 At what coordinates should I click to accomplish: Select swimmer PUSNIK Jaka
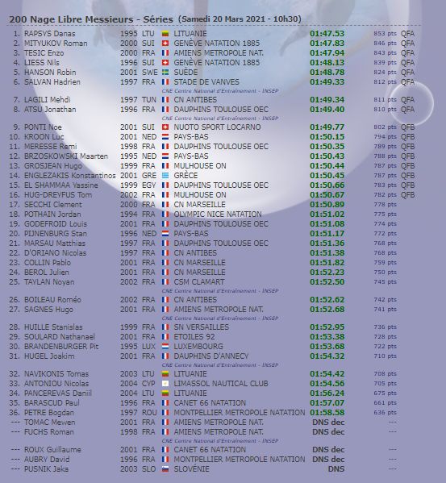coord(46,469)
